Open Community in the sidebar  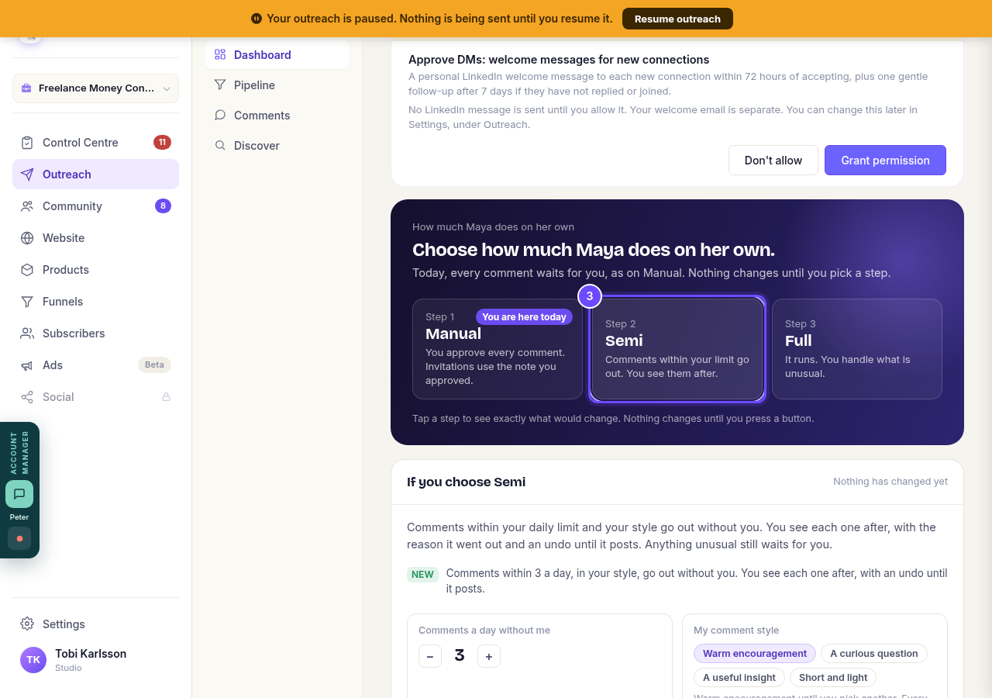(95, 206)
